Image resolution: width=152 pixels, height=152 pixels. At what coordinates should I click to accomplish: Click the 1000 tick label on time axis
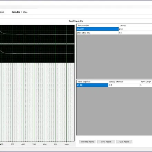(x=66, y=144)
